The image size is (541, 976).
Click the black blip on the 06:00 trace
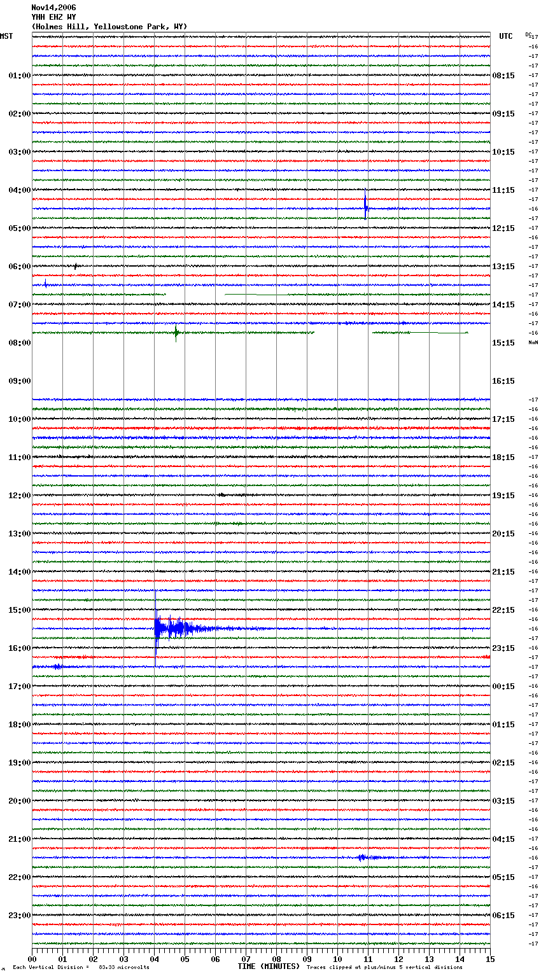click(75, 266)
